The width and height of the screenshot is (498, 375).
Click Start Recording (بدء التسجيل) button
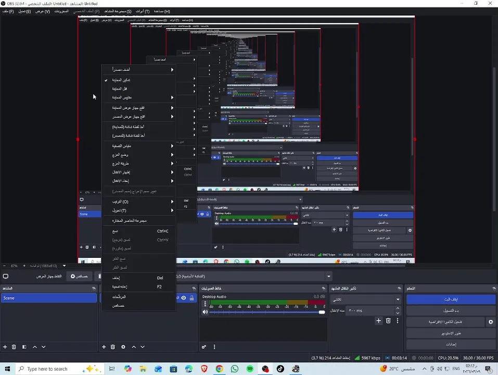[451, 310]
